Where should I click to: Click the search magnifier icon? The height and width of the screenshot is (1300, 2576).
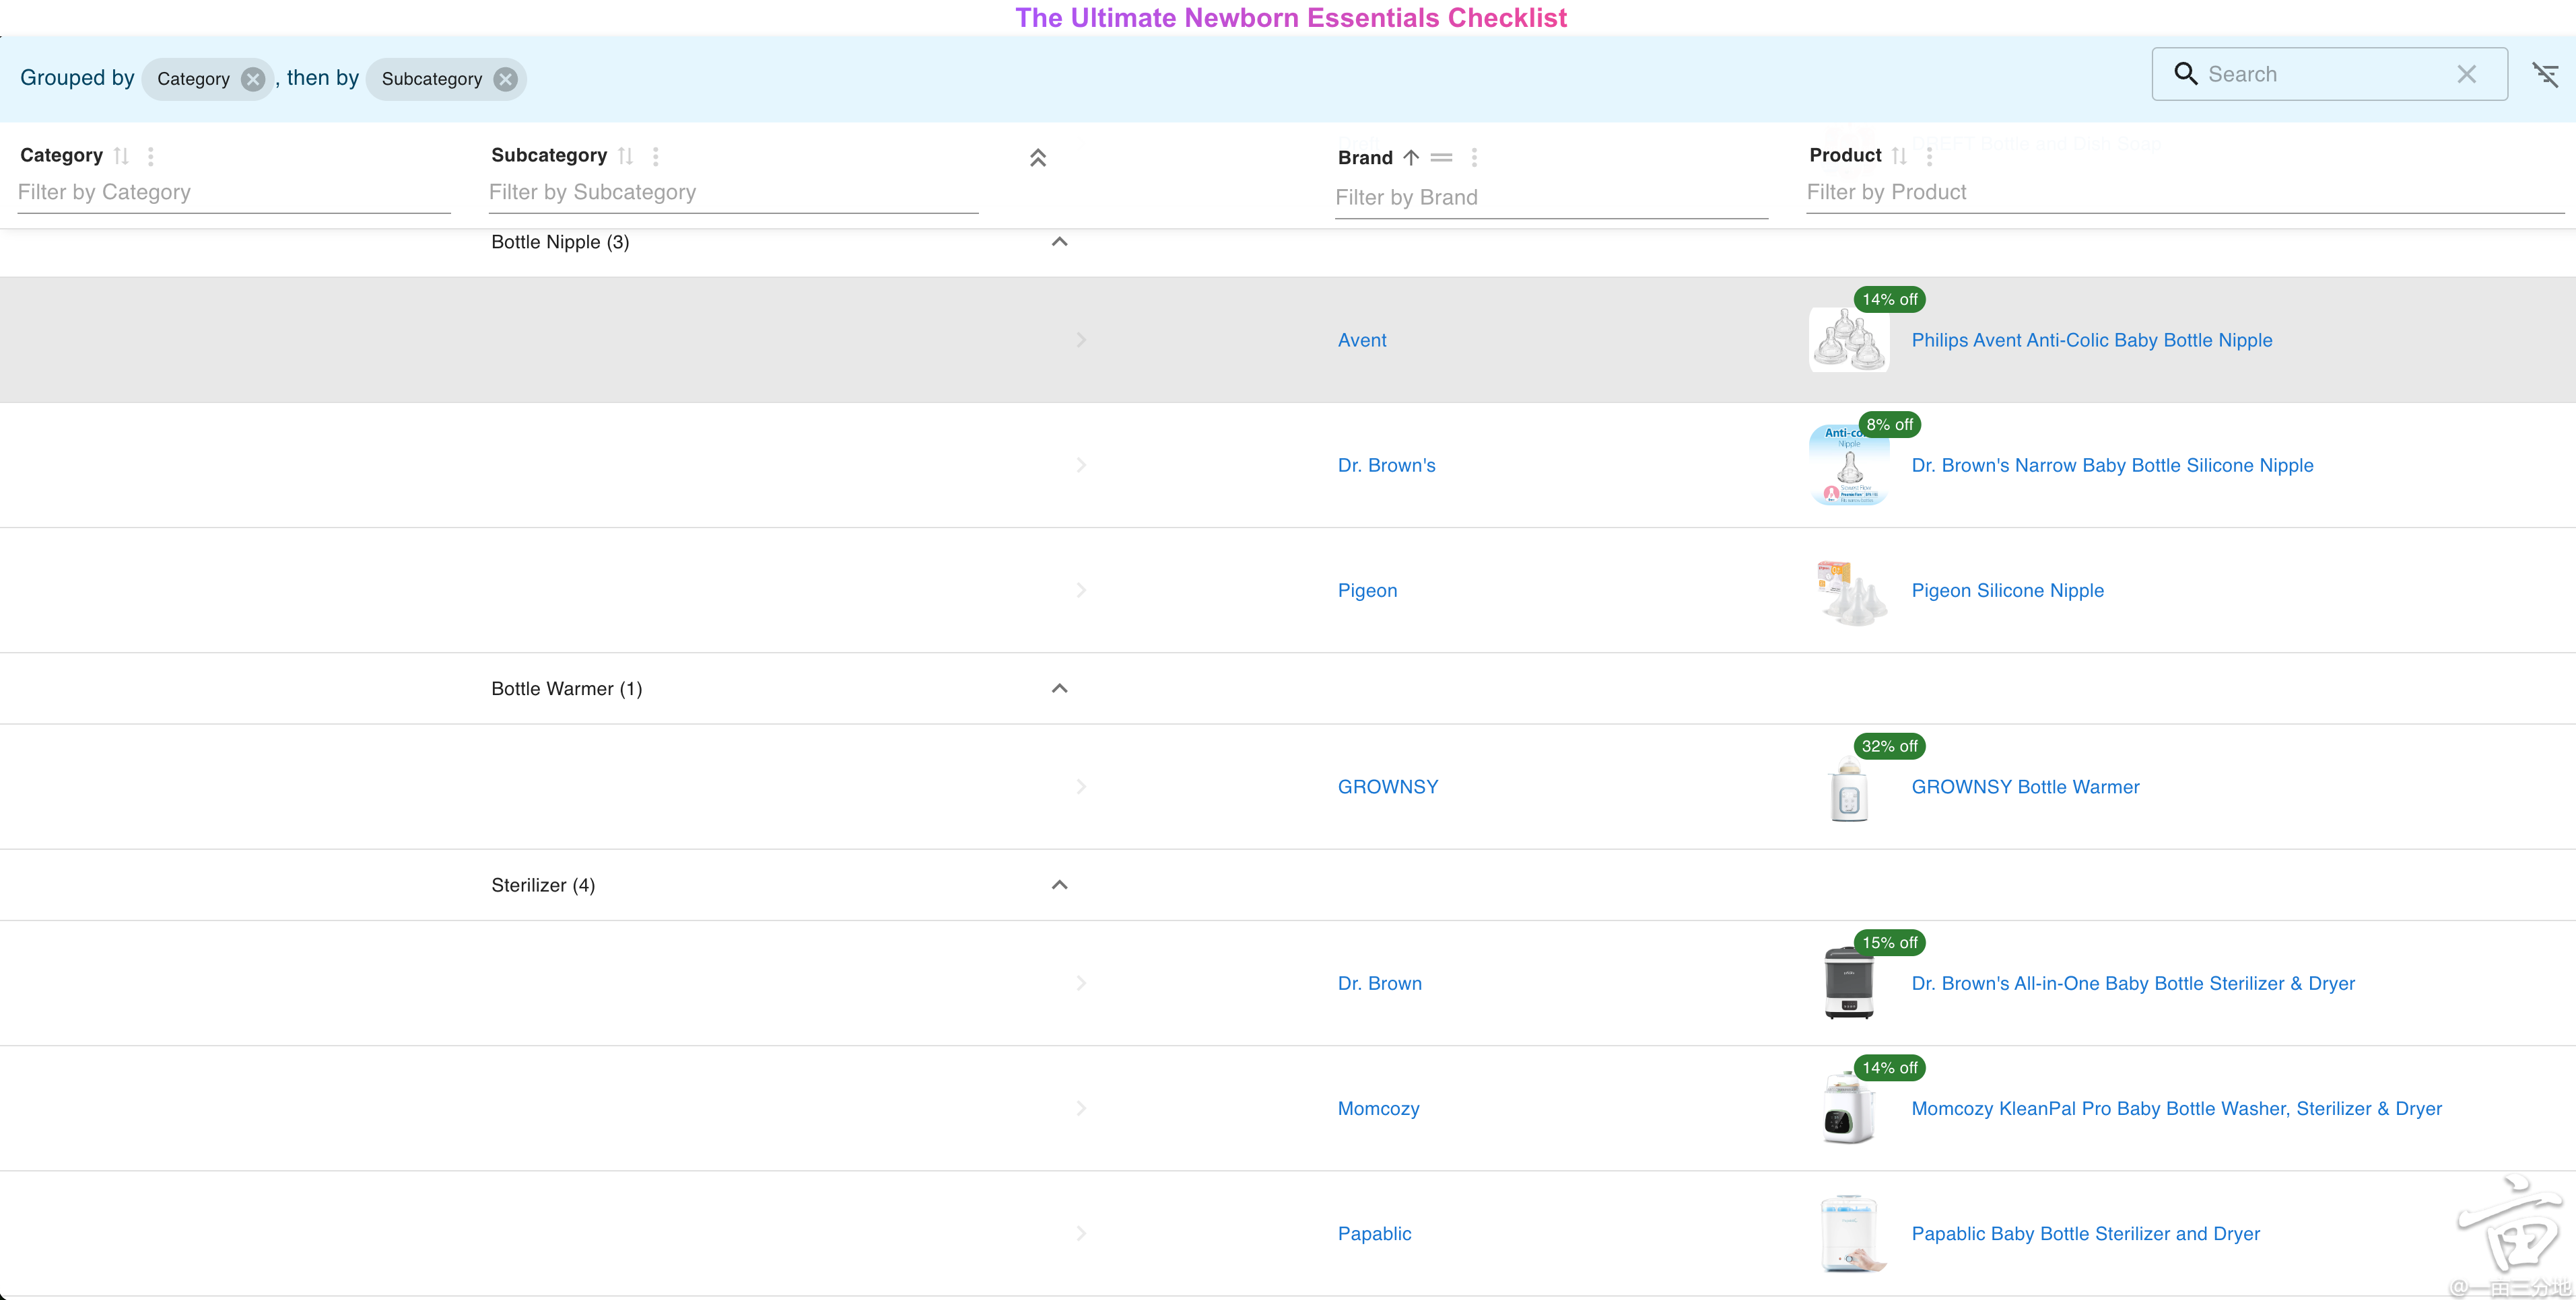pos(2186,74)
